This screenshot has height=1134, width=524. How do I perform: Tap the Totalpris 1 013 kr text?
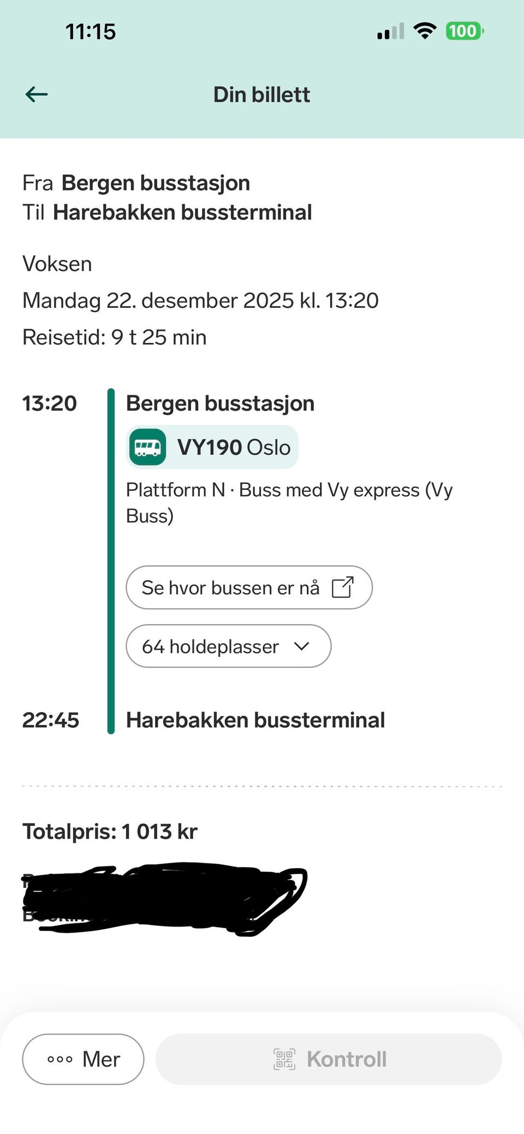point(110,832)
